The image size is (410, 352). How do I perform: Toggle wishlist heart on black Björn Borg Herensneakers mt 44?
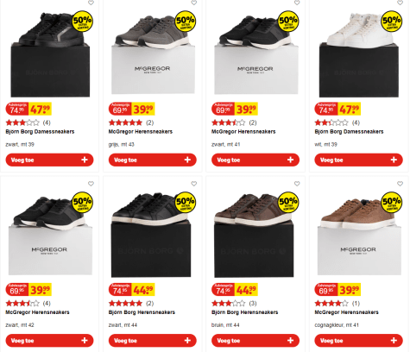click(194, 184)
